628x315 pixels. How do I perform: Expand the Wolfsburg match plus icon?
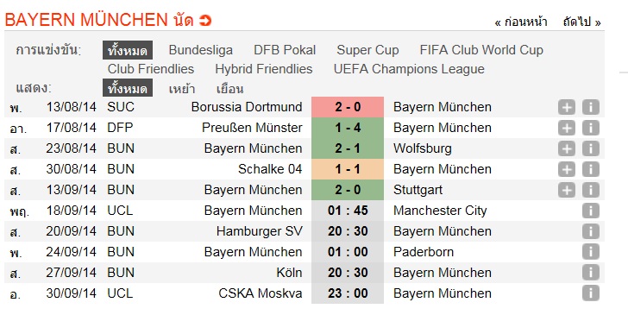(566, 148)
